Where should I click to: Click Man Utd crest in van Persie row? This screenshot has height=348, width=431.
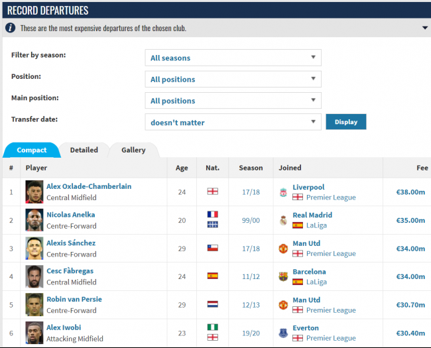283,305
